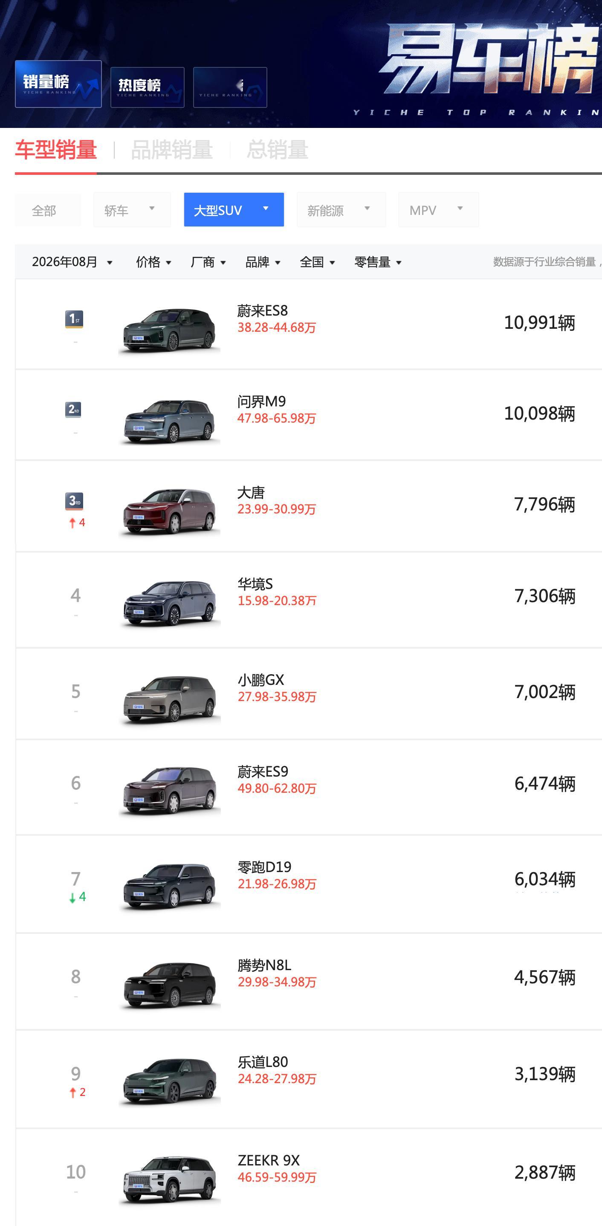Open the 销量榜 ranking banner button
The image size is (602, 1226).
click(x=58, y=84)
